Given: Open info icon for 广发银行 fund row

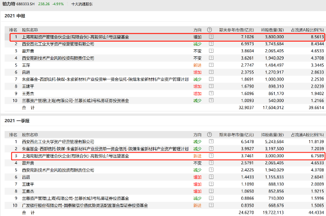Looking at the screenshot, I should click(x=211, y=205).
